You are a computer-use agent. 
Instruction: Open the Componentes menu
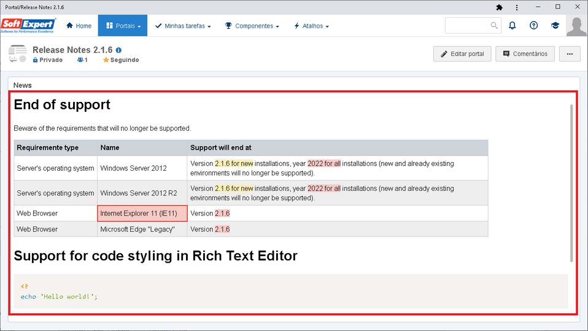tap(252, 26)
